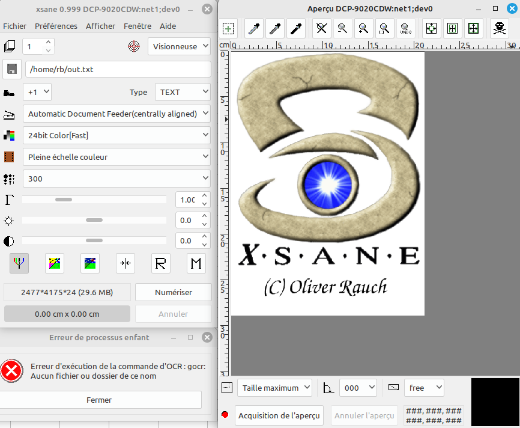Pick the gray point pipette
Screen dimensions: 520x428
275,29
